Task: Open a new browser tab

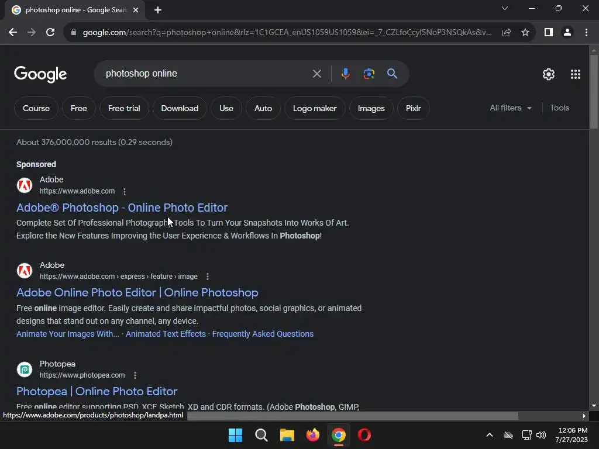Action: [x=158, y=10]
